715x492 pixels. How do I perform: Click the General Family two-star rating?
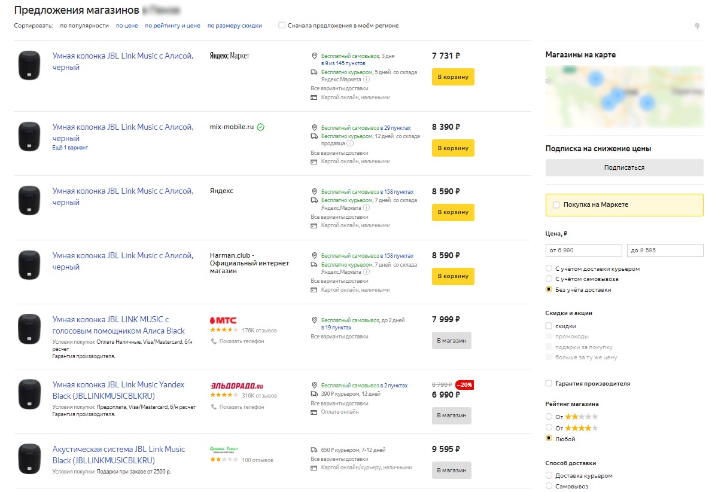[224, 460]
